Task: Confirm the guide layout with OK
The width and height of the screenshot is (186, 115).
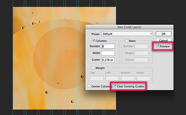Action: (x=163, y=34)
